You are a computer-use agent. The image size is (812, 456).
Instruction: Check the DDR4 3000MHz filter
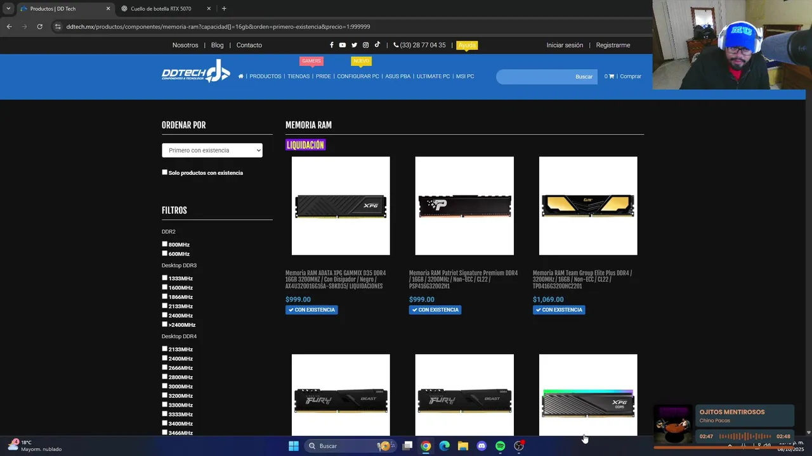pyautogui.click(x=165, y=386)
